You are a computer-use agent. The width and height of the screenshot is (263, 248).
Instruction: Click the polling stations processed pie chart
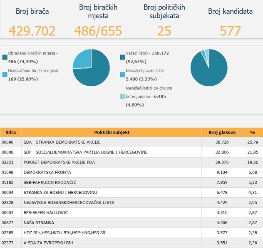tap(91, 67)
